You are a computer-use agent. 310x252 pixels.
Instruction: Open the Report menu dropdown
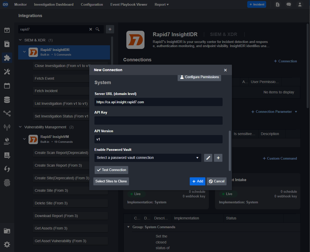[x=161, y=4]
